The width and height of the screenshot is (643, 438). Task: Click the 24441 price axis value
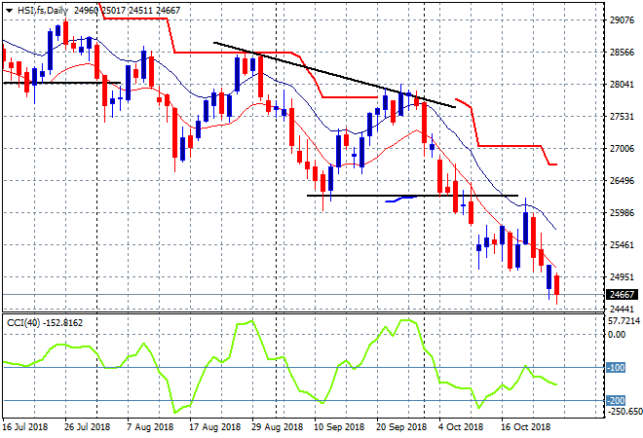pyautogui.click(x=622, y=309)
